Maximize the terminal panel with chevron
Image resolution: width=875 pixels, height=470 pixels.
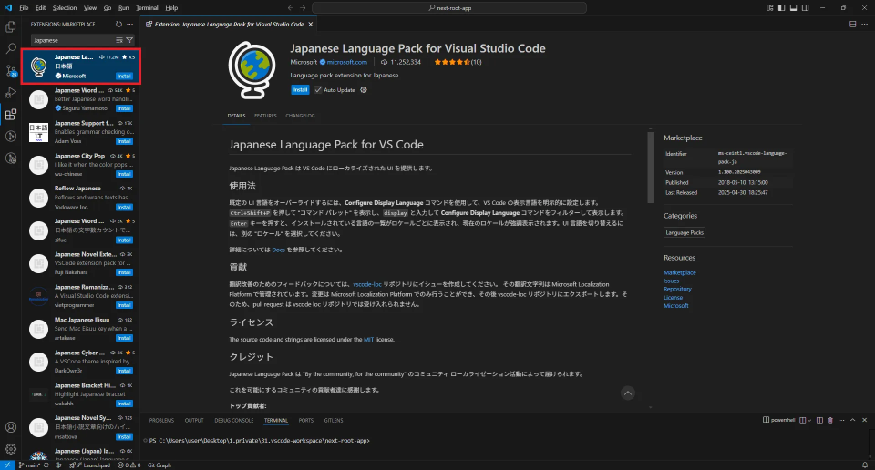[x=853, y=420]
